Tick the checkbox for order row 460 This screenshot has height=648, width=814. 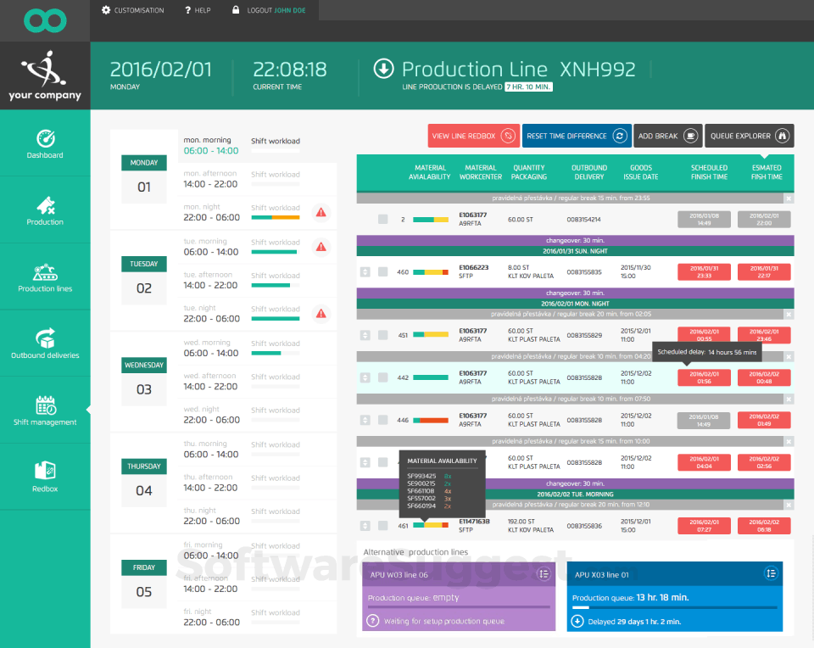click(383, 271)
